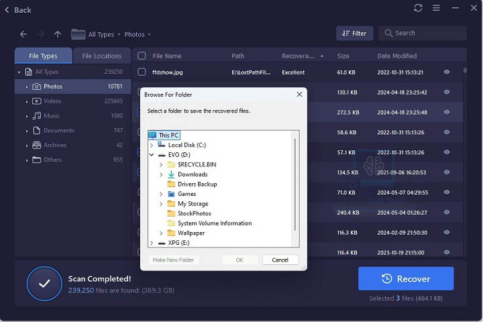Image resolution: width=483 pixels, height=322 pixels.
Task: Open the hamburger menu icon
Action: (x=436, y=7)
